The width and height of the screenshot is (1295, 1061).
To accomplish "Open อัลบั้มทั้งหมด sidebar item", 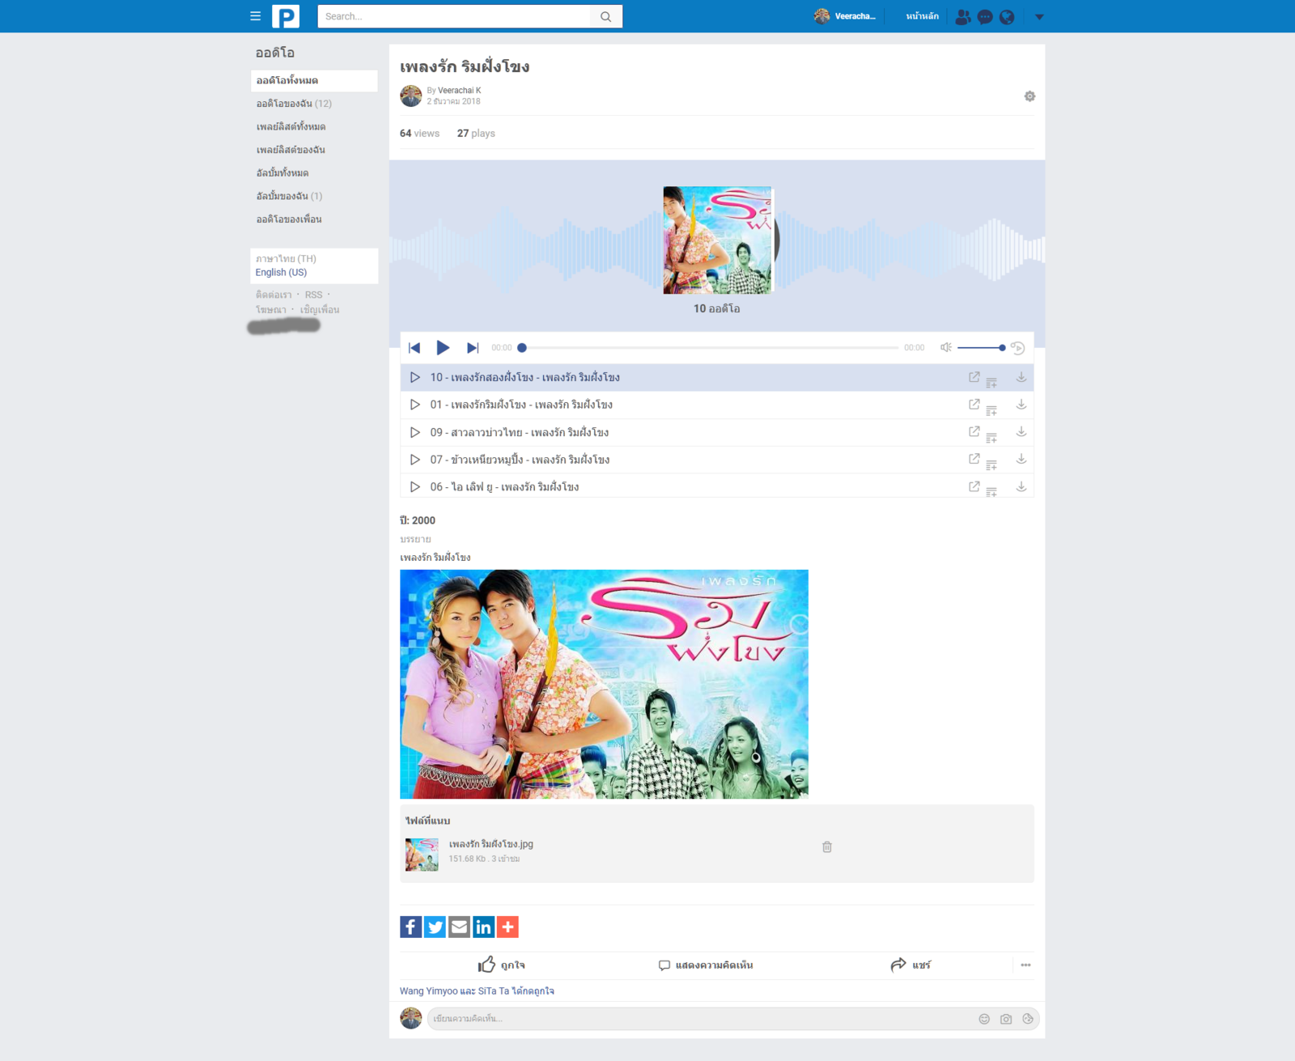I will pos(282,173).
